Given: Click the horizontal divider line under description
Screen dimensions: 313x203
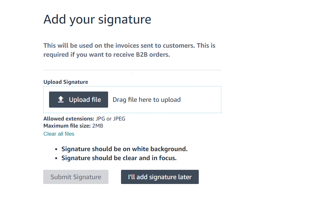Looking at the screenshot, I should coord(132,70).
